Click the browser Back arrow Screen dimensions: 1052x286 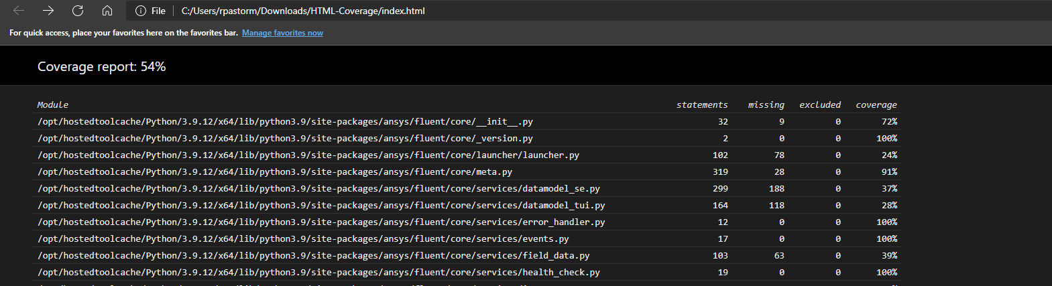(x=19, y=11)
